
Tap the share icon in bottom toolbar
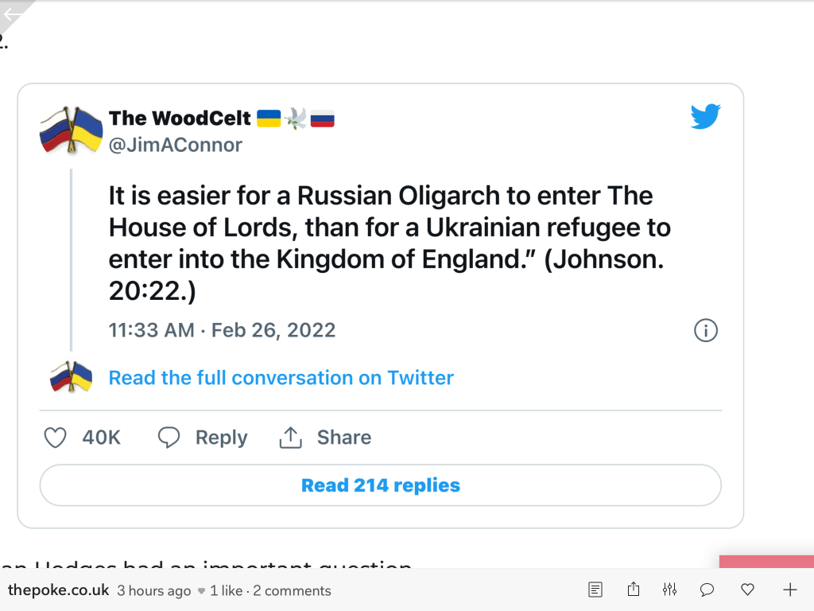click(x=634, y=590)
